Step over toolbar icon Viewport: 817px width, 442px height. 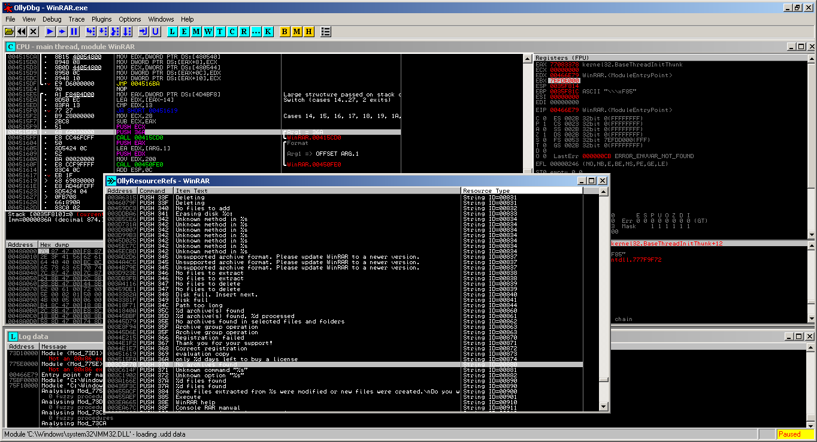coord(103,31)
